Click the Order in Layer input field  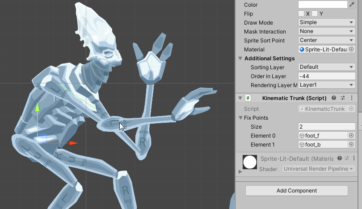327,76
